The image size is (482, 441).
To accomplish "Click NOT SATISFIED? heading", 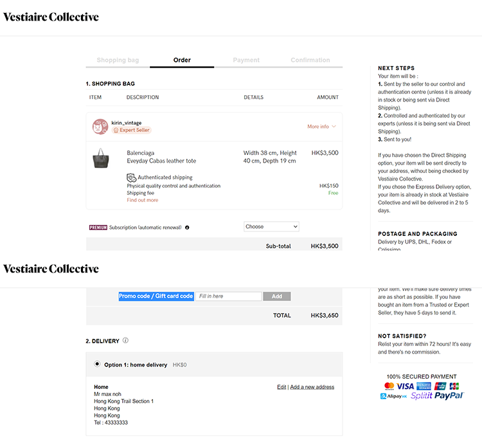I will [x=402, y=336].
